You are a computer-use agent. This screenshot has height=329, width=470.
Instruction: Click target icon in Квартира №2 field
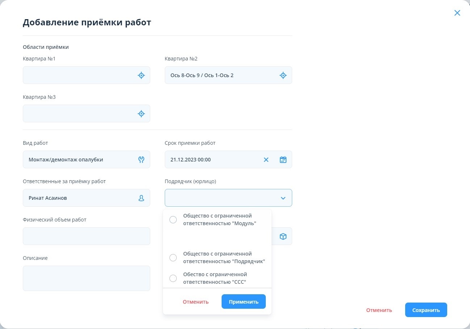pyautogui.click(x=283, y=75)
